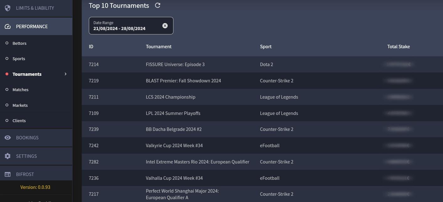Click the BLAST Premier: Fall Showdown 2024 row

pos(183,81)
